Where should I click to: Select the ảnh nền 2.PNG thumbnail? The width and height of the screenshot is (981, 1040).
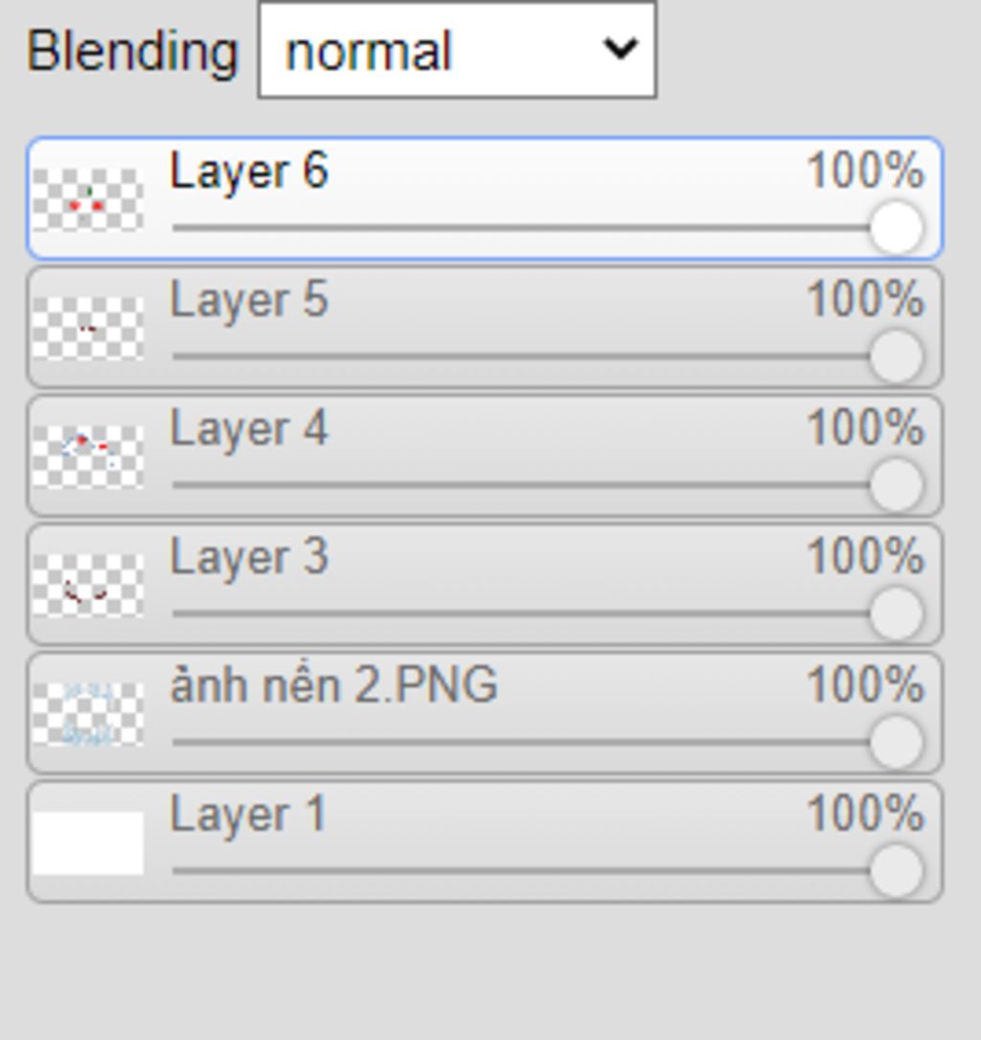(88, 714)
